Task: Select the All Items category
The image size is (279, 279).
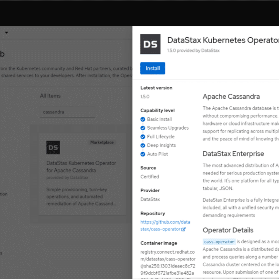Action: click(x=50, y=96)
